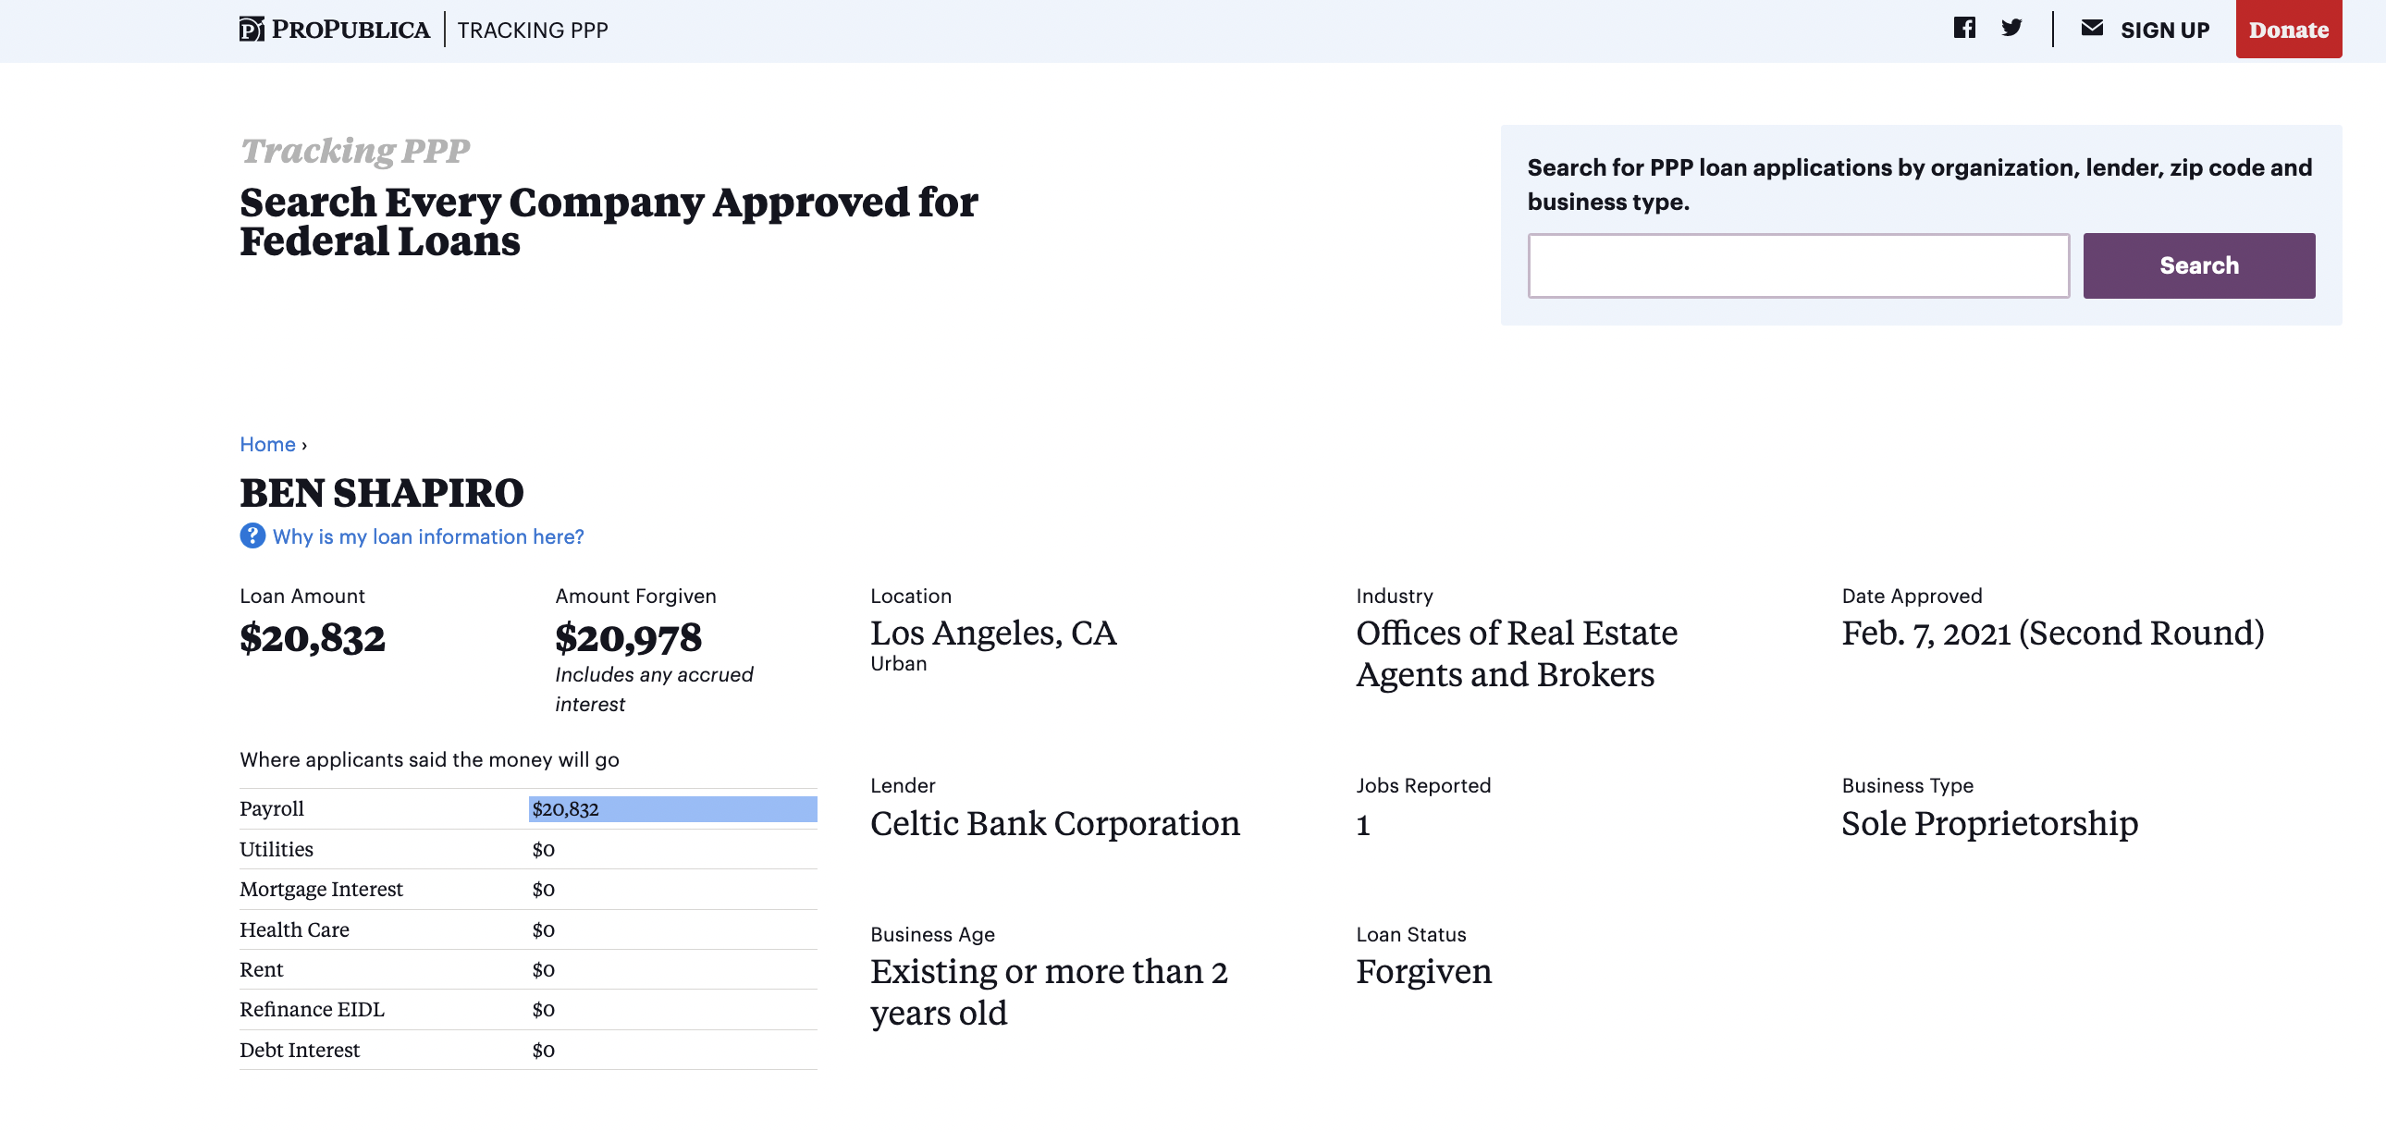The image size is (2386, 1132).
Task: Click the ProPublica logo
Action: coord(334,28)
